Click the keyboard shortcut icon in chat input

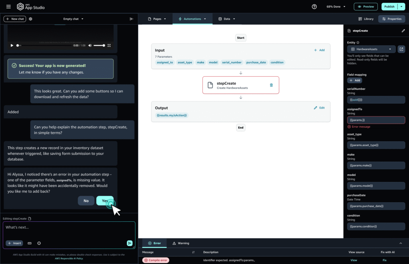point(30,243)
